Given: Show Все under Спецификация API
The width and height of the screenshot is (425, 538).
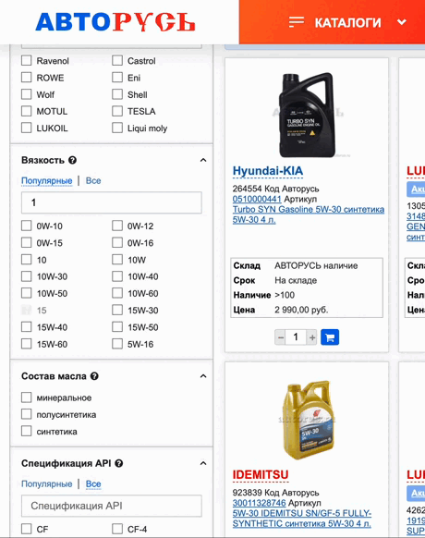Looking at the screenshot, I should [93, 484].
